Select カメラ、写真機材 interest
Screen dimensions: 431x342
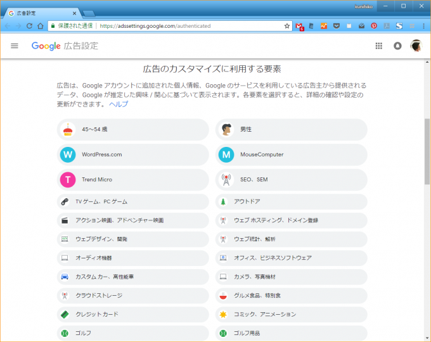tap(292, 277)
